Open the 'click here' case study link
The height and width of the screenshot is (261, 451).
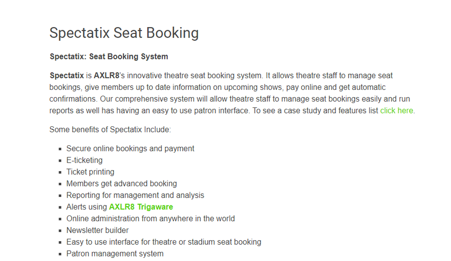pos(396,111)
